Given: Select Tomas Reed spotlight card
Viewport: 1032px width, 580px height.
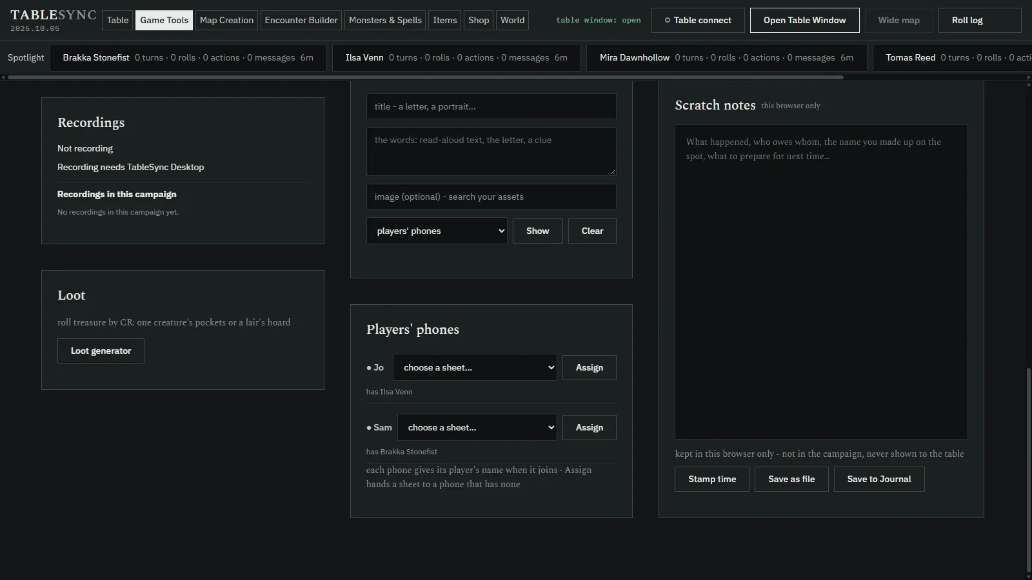Looking at the screenshot, I should coord(952,57).
